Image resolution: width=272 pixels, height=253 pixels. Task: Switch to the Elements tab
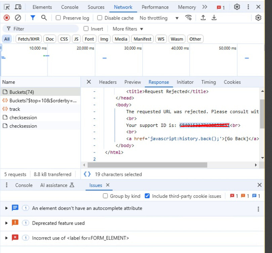click(x=42, y=7)
